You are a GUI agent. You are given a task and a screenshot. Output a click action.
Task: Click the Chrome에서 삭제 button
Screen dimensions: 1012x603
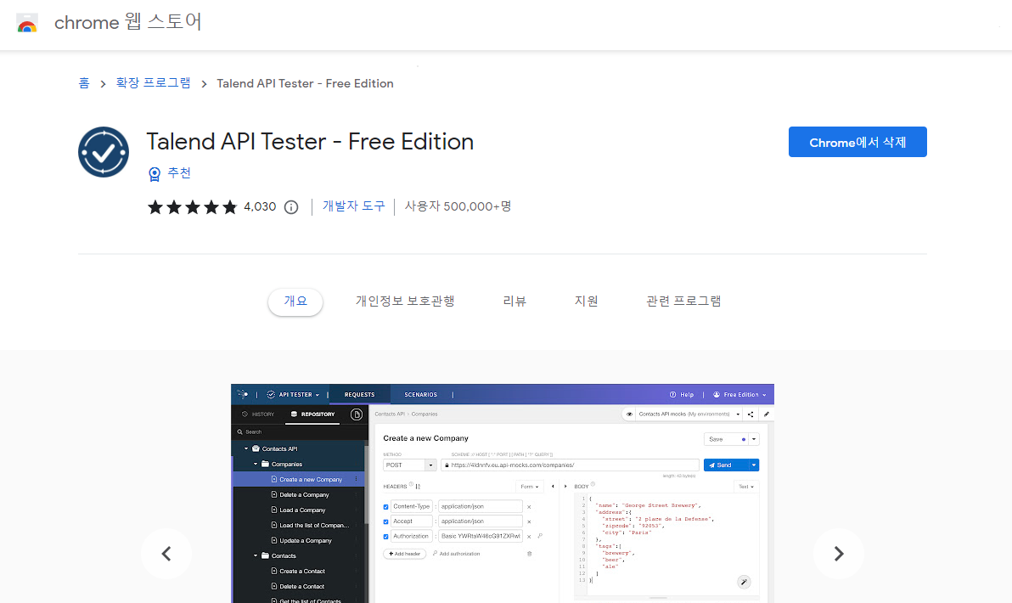pyautogui.click(x=857, y=142)
